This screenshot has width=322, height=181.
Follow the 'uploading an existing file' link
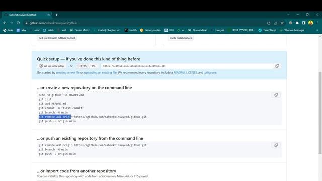pos(100,72)
